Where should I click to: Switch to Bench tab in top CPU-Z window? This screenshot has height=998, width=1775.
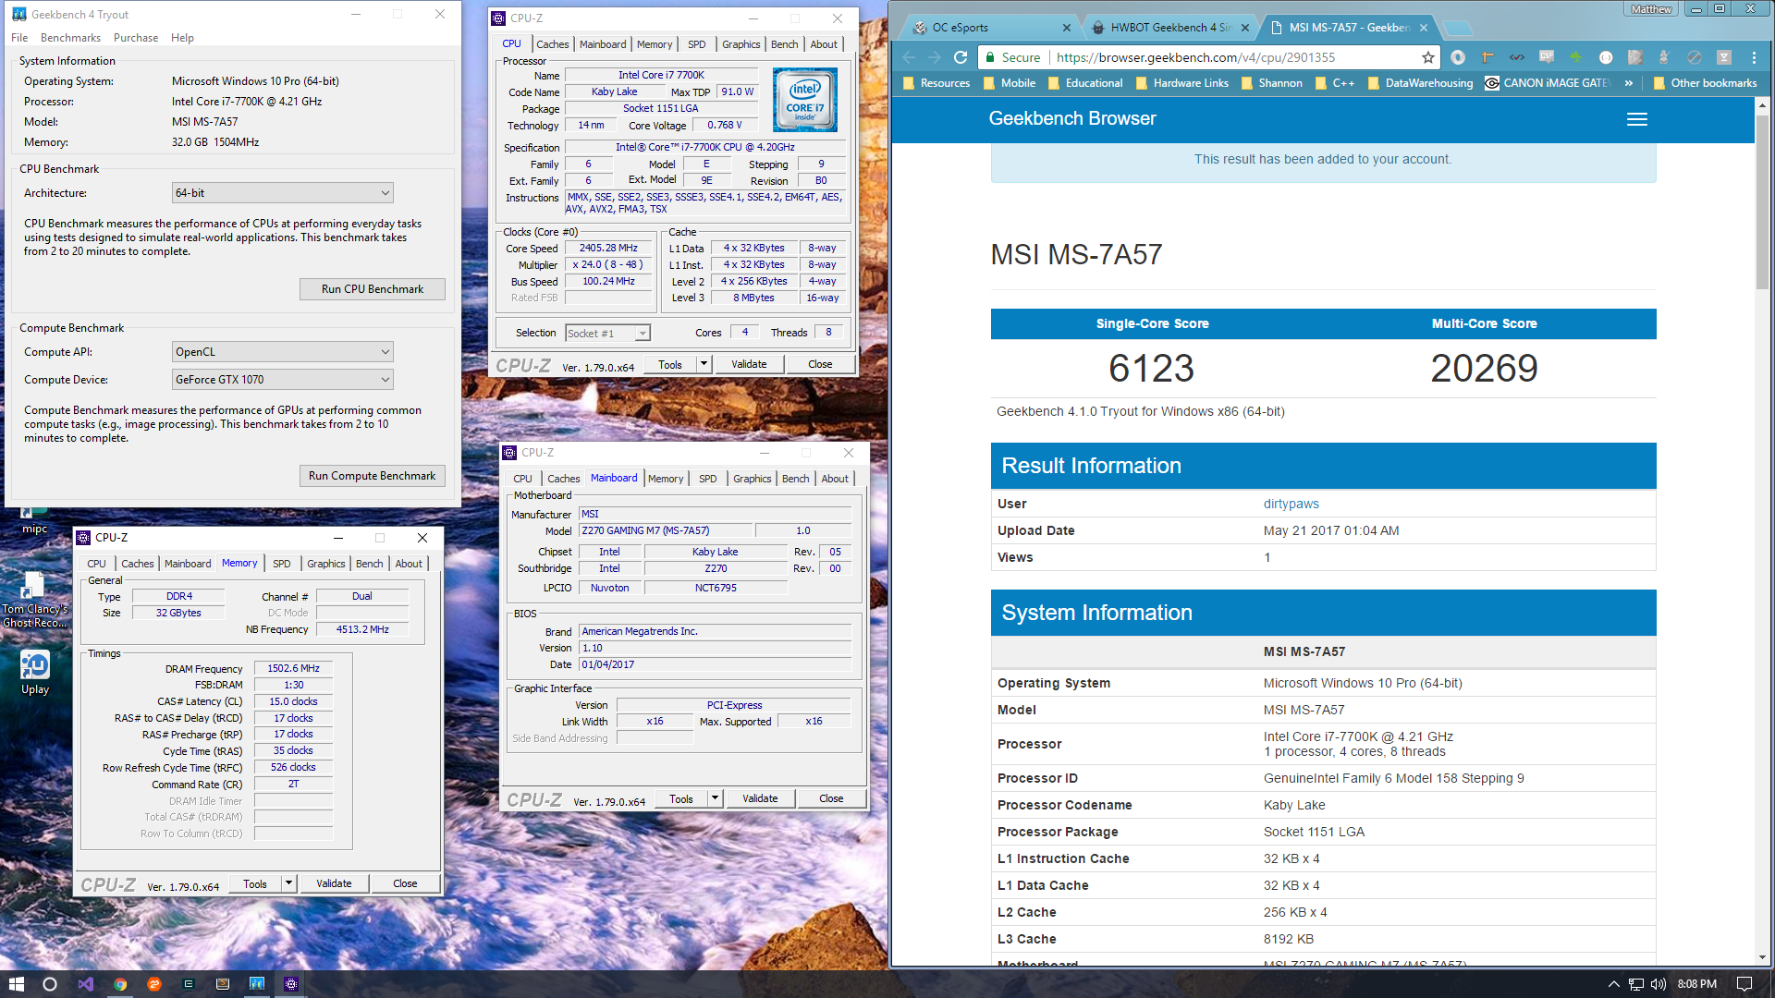pyautogui.click(x=784, y=44)
